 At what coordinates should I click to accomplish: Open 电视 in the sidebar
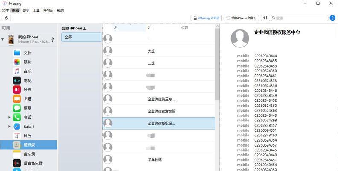pos(29,80)
